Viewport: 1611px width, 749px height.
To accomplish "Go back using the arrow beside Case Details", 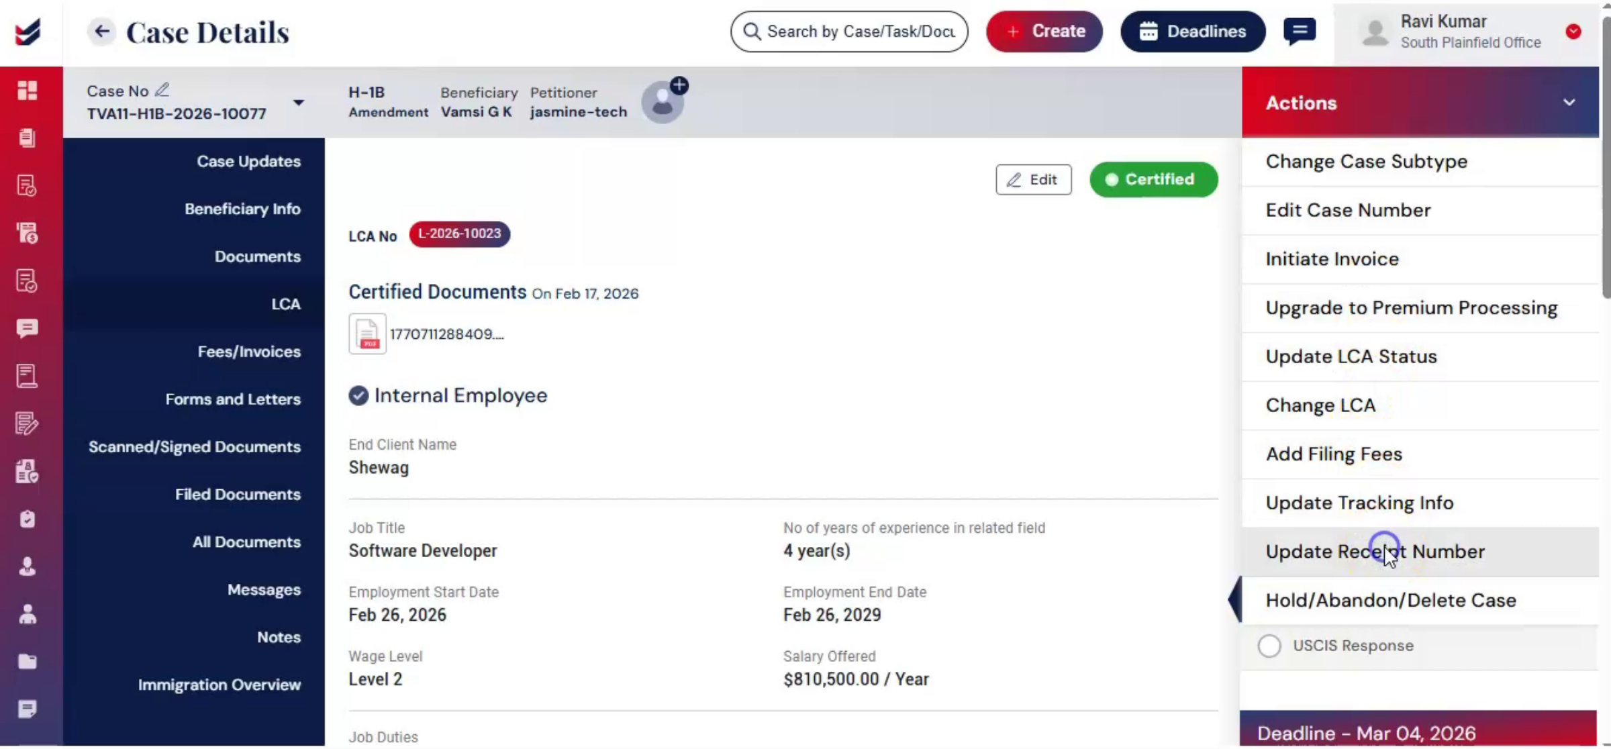I will [x=101, y=31].
